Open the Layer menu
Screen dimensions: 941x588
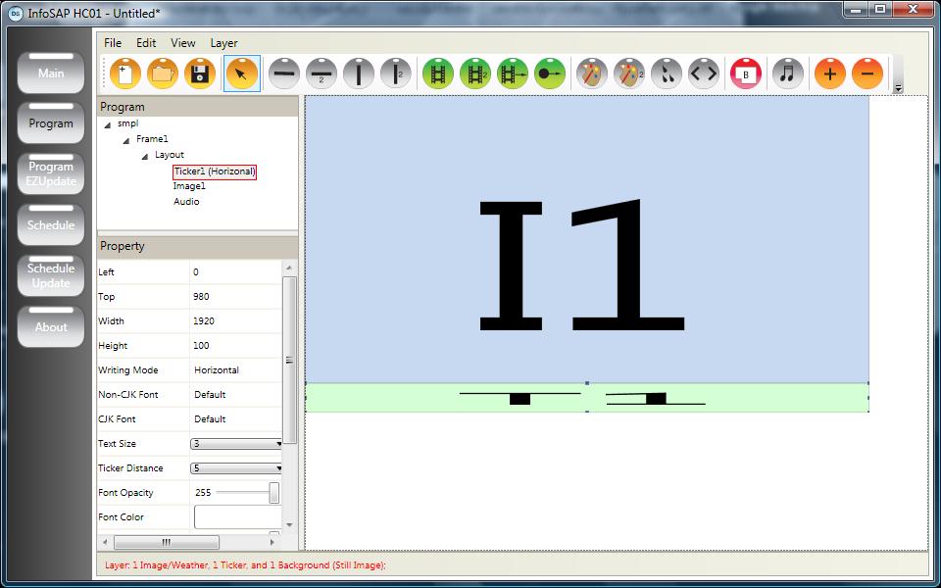(223, 43)
